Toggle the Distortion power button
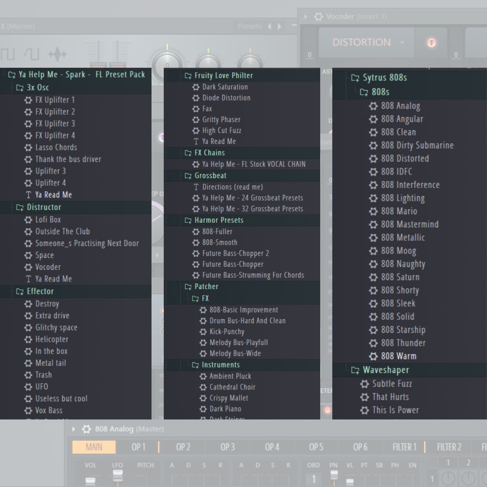Screen dimensions: 487x487 [x=432, y=43]
